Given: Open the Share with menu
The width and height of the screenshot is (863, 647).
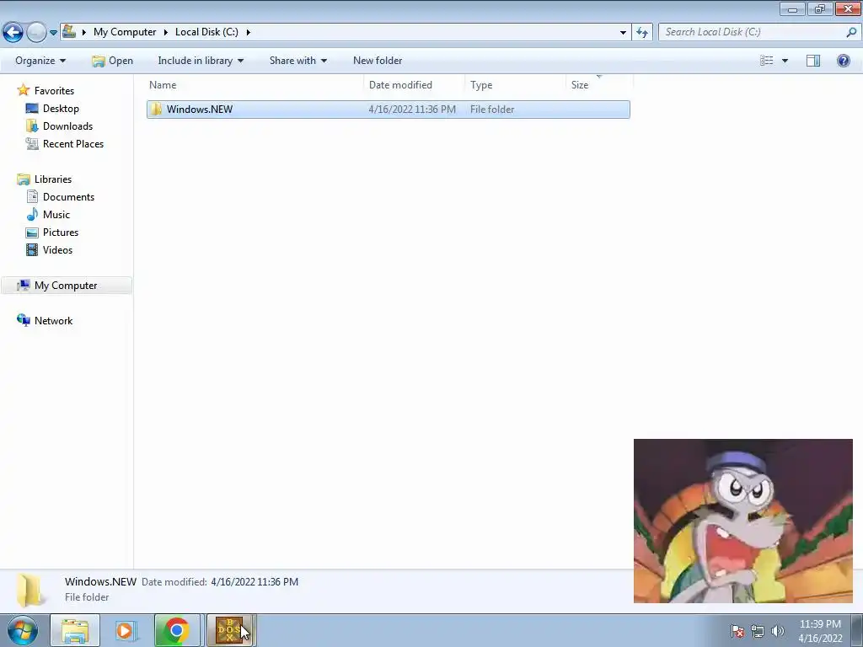Looking at the screenshot, I should tap(297, 61).
